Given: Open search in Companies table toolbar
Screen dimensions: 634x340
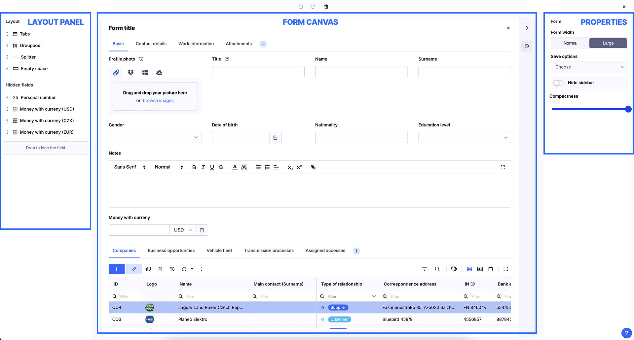Looking at the screenshot, I should pyautogui.click(x=437, y=269).
